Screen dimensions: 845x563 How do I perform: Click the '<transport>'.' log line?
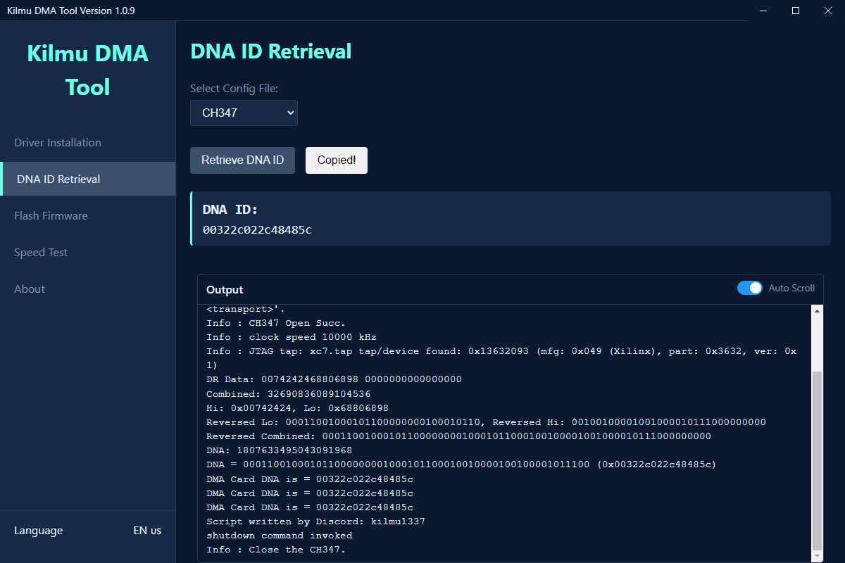(x=246, y=309)
